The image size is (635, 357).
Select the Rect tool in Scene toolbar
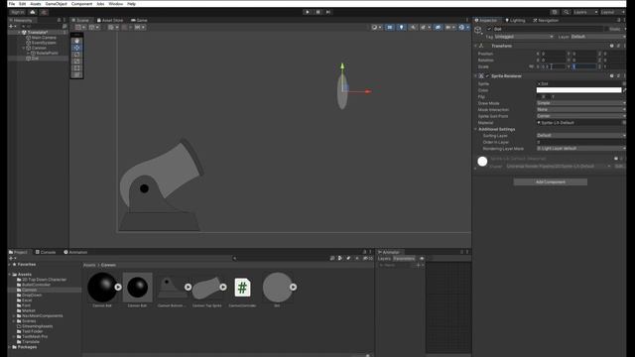[x=77, y=68]
